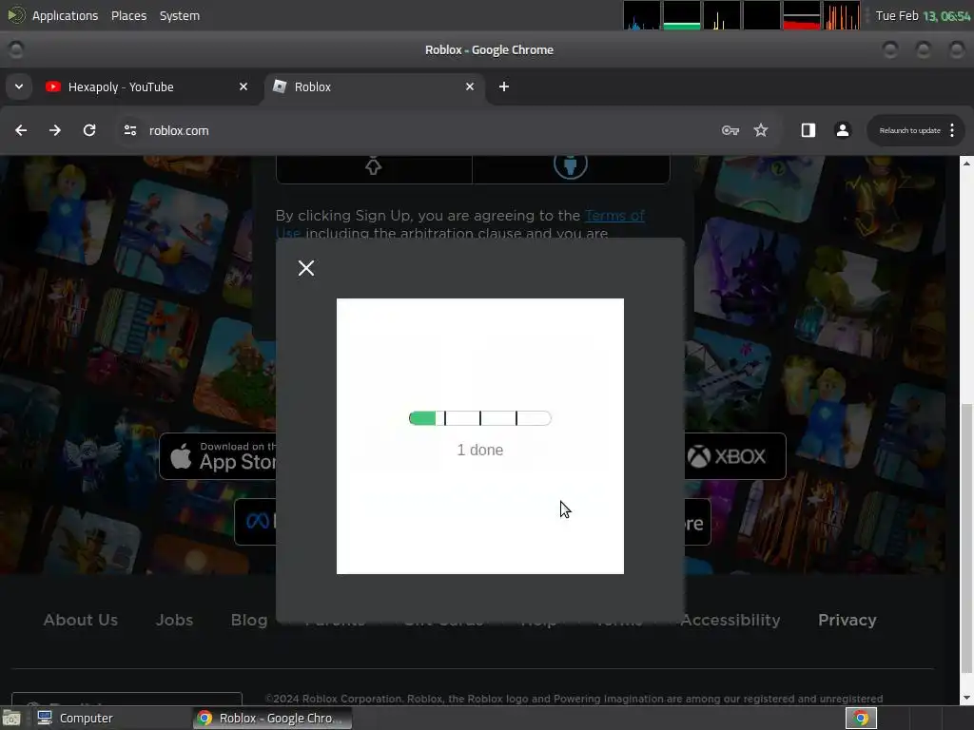Click Roblox - Google Chrome taskbar item

pyautogui.click(x=271, y=719)
